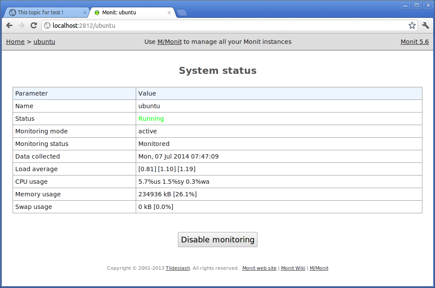Click the 'Monitored' status value
Image resolution: width=435 pixels, height=288 pixels.
coord(154,144)
